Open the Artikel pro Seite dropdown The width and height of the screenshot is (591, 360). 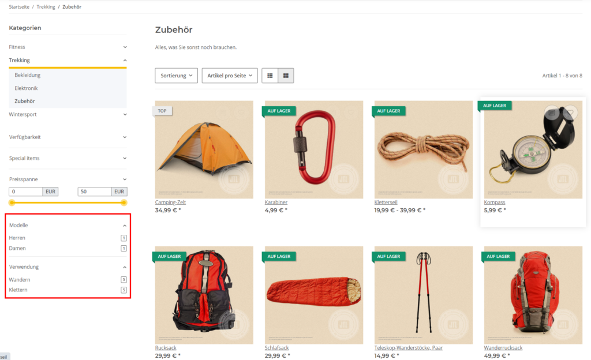230,75
